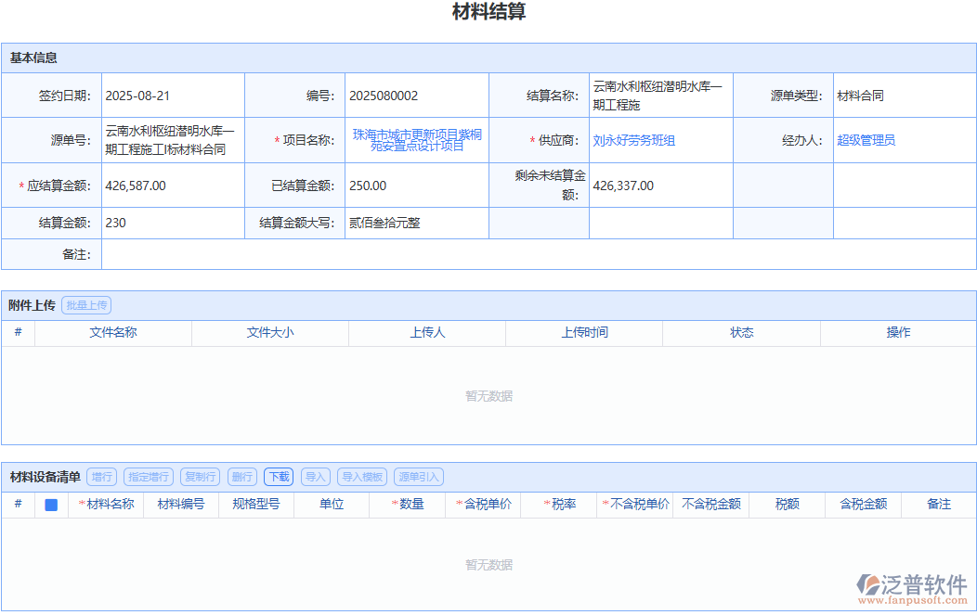Toggle the select-all checkbox in 材料设备清单 header
Viewport: 977px width, 615px height.
(50, 505)
